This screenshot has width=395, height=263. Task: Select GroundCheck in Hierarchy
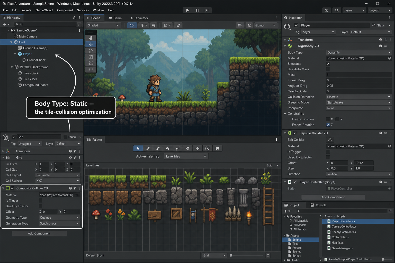(36, 60)
